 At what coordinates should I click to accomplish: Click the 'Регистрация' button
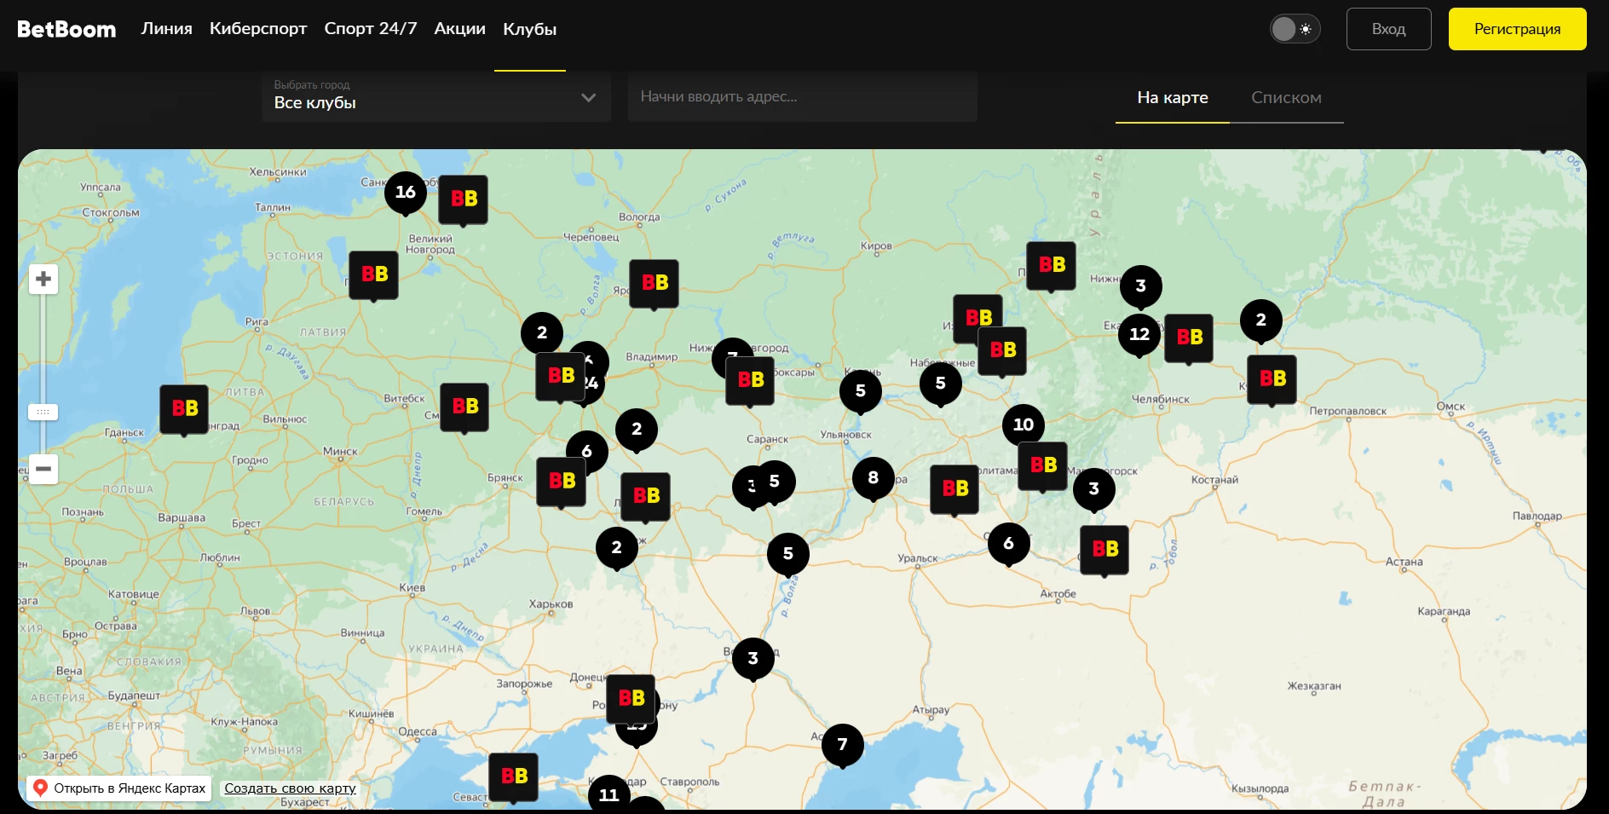pyautogui.click(x=1517, y=29)
